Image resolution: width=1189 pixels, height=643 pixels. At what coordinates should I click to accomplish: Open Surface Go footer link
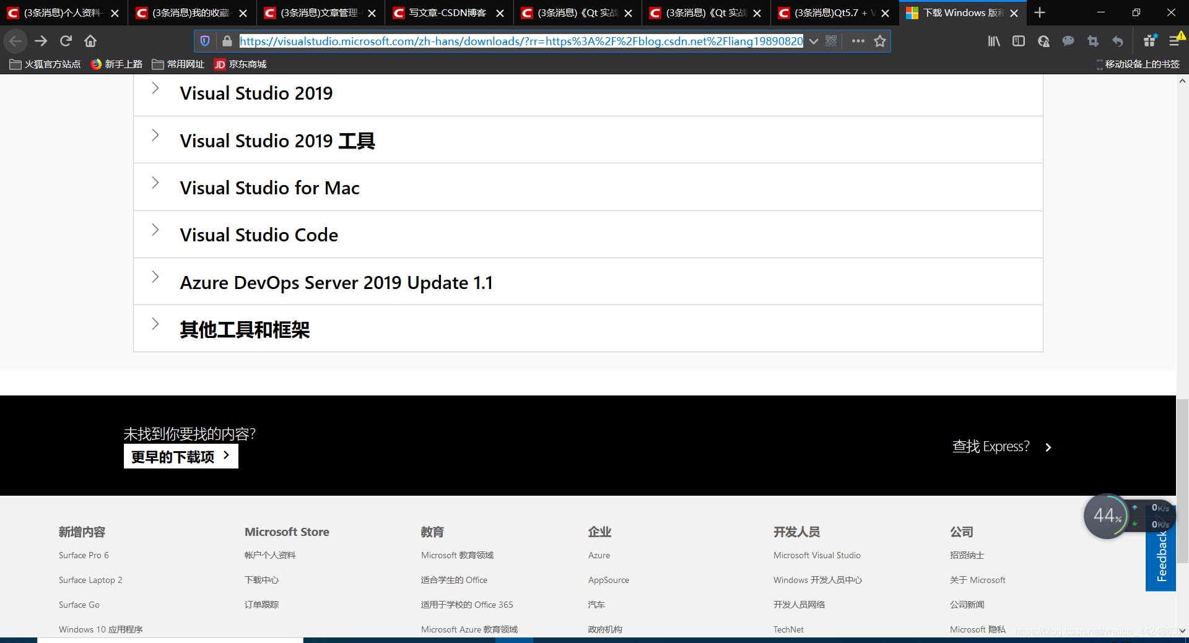point(79,605)
